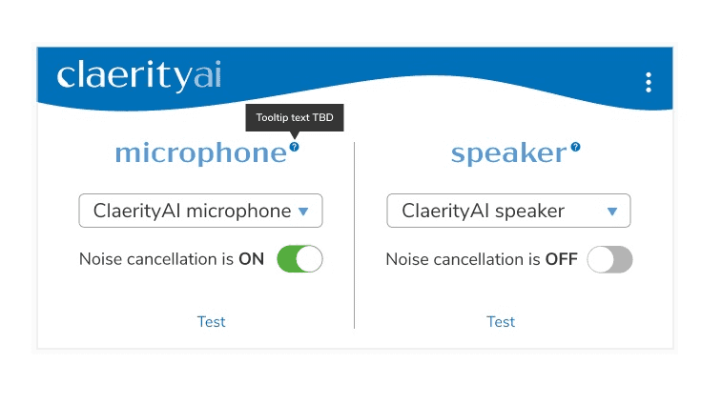Click the Test link under microphone

click(x=212, y=322)
